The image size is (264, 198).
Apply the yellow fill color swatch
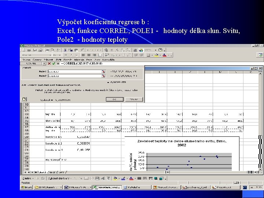[x=157, y=55]
